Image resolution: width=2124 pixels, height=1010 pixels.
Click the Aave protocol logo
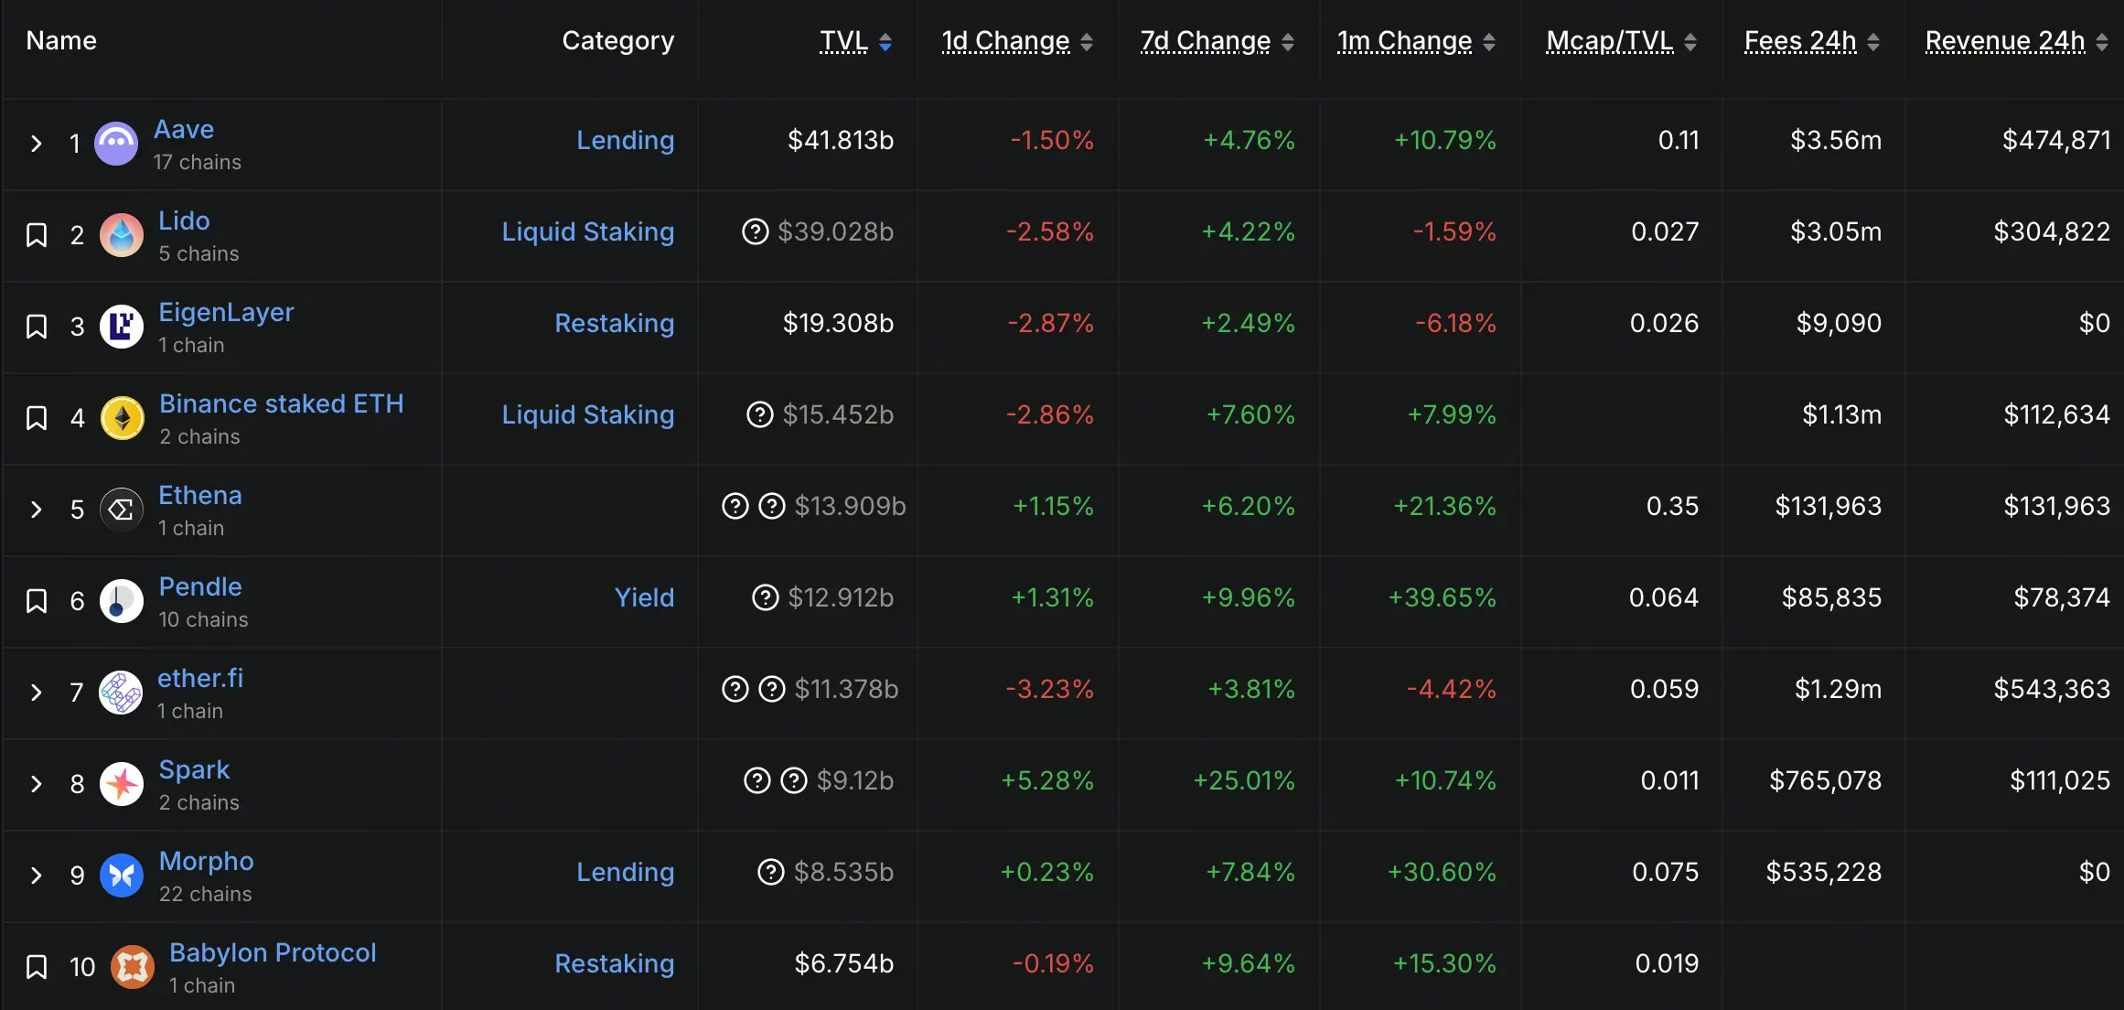pyautogui.click(x=116, y=144)
